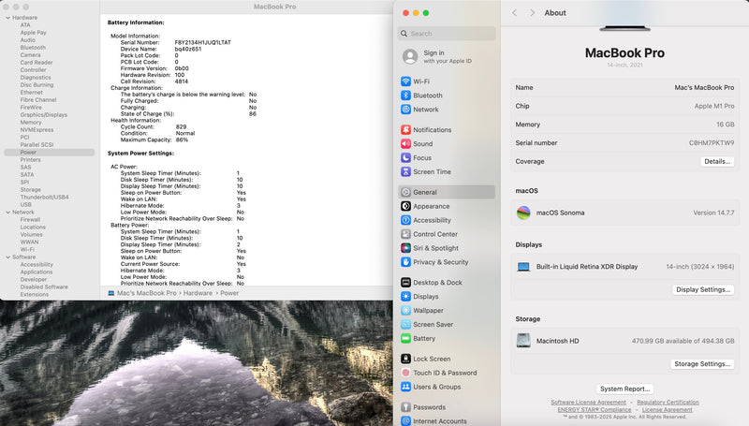Click the Macintosh HD drive icon
The image size is (749, 426).
click(523, 341)
